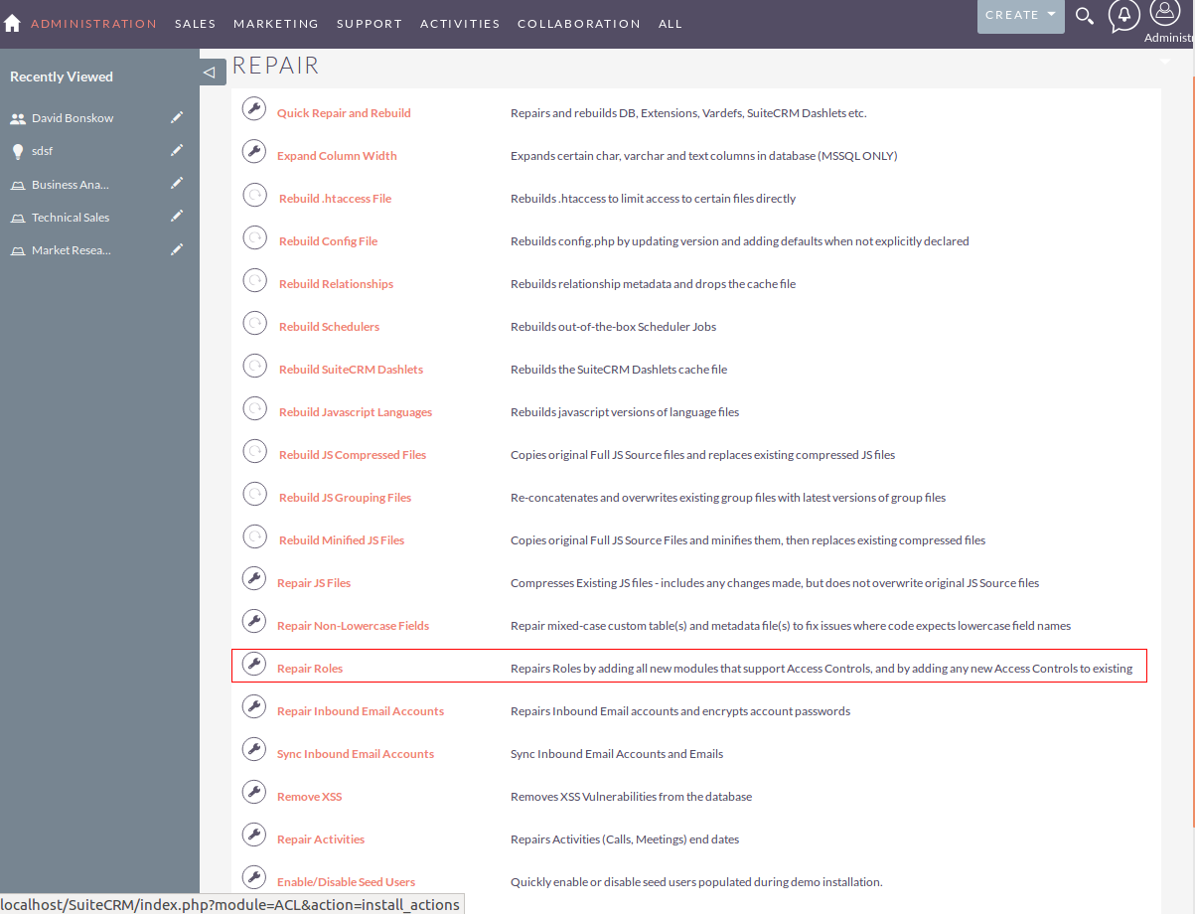Click wrench icon beside Quick Repair and Rebuild
Viewport: 1195px width, 914px height.
click(x=254, y=109)
